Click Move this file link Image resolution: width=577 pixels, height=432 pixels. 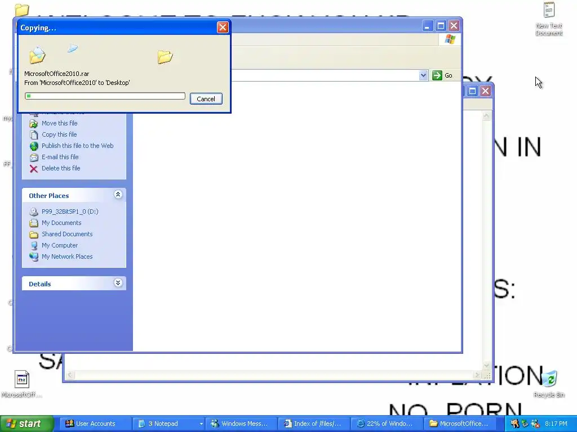point(60,123)
